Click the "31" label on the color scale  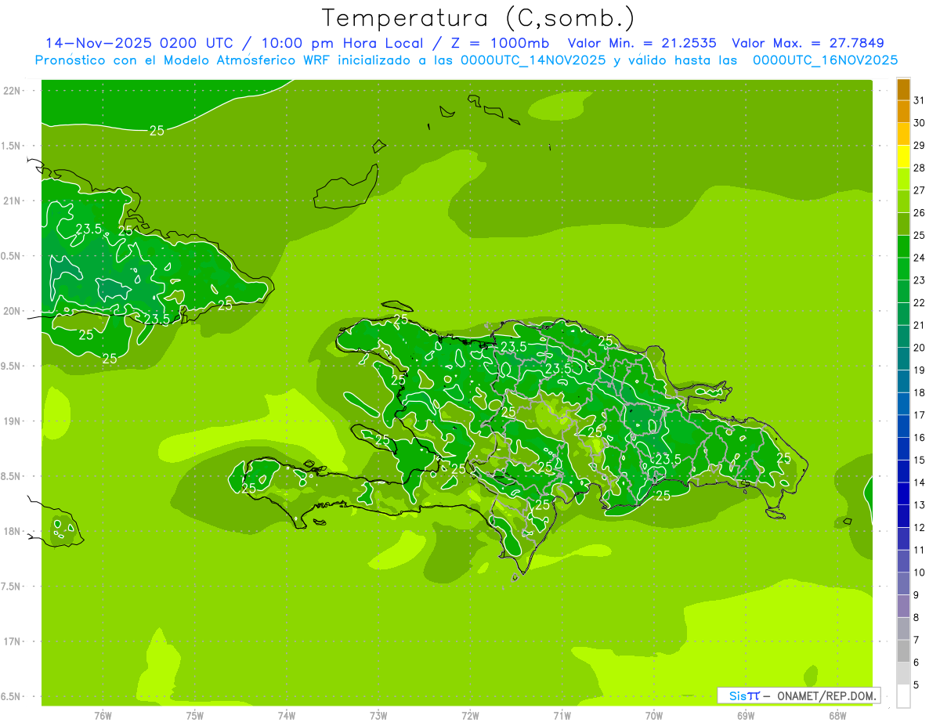[919, 100]
